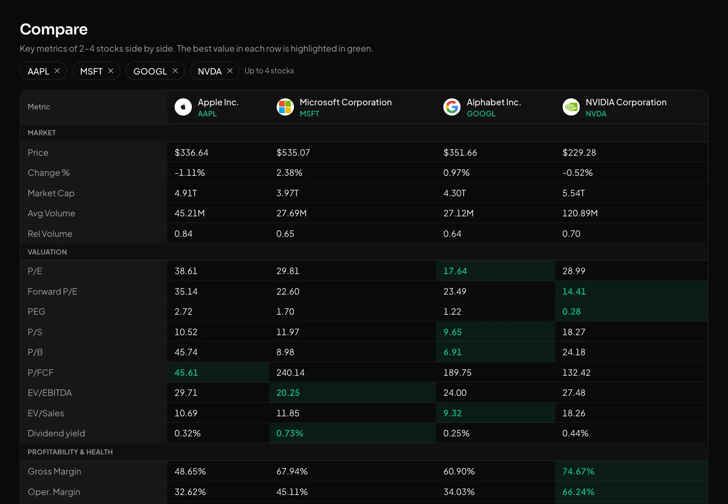Click the Apple Inc. company name
The height and width of the screenshot is (504, 728).
[218, 102]
